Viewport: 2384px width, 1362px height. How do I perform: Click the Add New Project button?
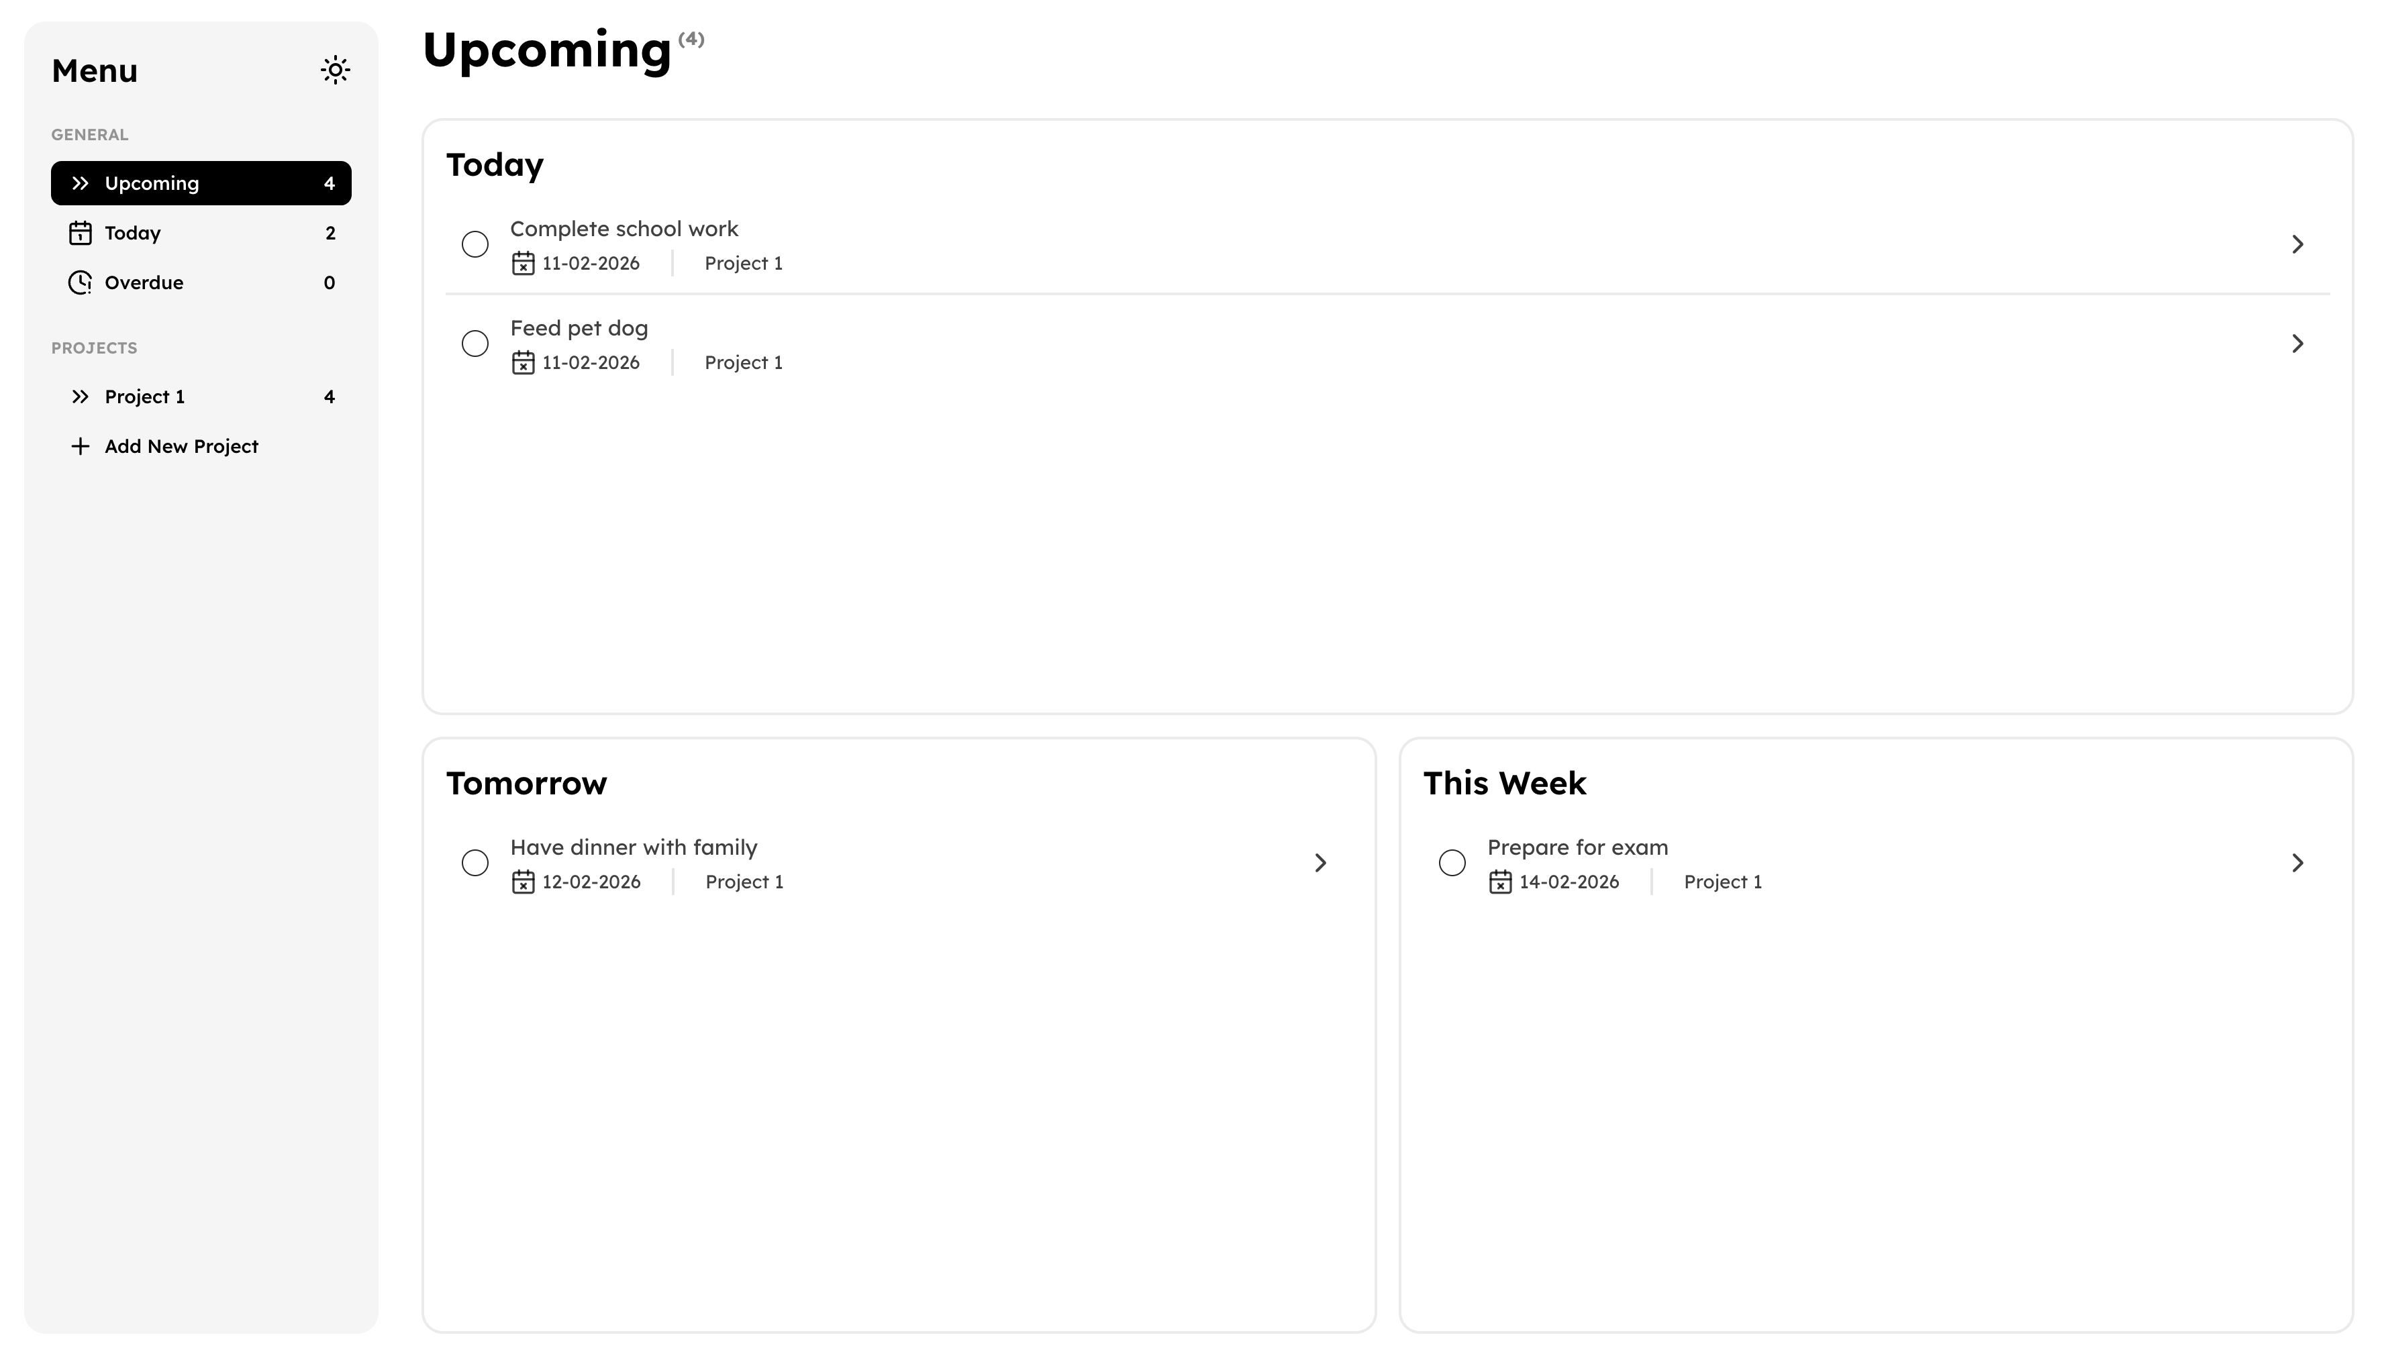point(181,446)
